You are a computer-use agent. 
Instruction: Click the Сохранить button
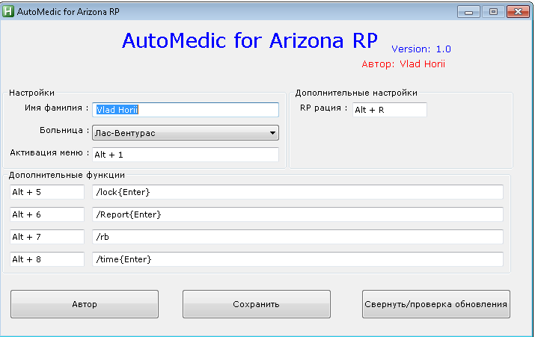[256, 304]
